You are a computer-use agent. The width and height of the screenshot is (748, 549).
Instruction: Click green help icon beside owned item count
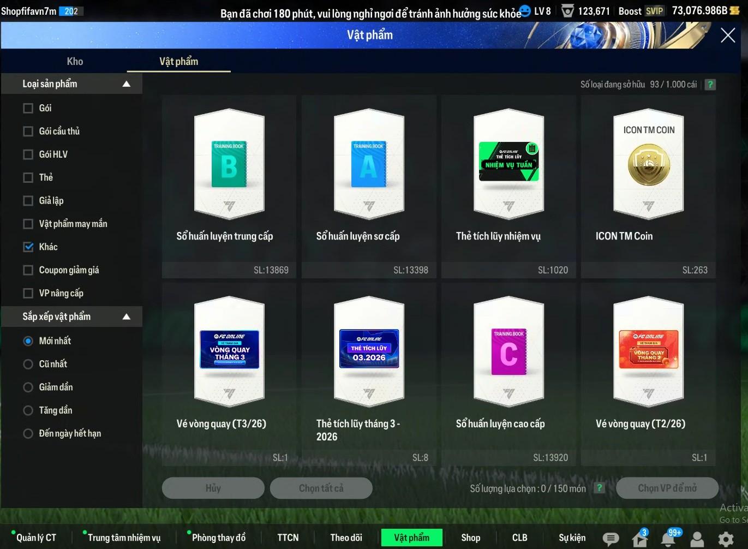point(710,85)
